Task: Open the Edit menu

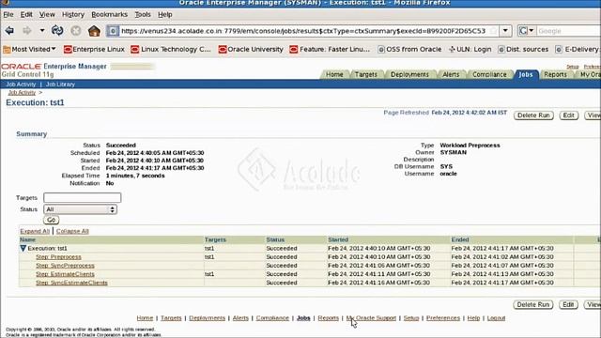Action: [x=26, y=15]
